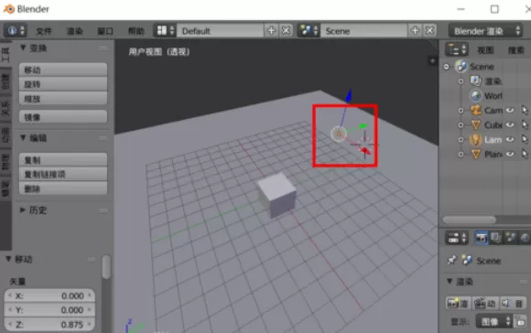531x333 pixels.
Task: Switch to Render Layers tab in properties
Action: click(496, 238)
